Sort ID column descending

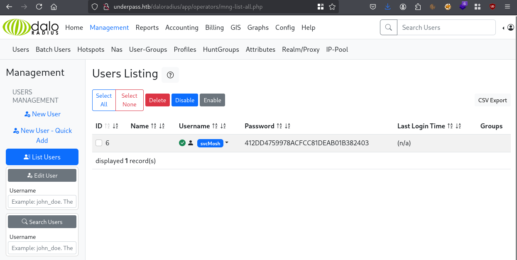click(115, 126)
